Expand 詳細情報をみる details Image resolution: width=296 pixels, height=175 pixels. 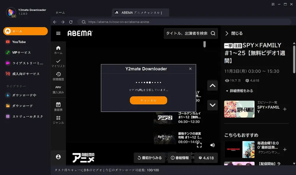239,91
